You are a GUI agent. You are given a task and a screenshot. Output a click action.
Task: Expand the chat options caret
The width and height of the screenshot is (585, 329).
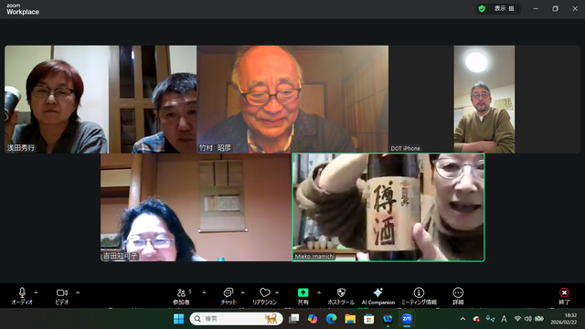(x=242, y=292)
